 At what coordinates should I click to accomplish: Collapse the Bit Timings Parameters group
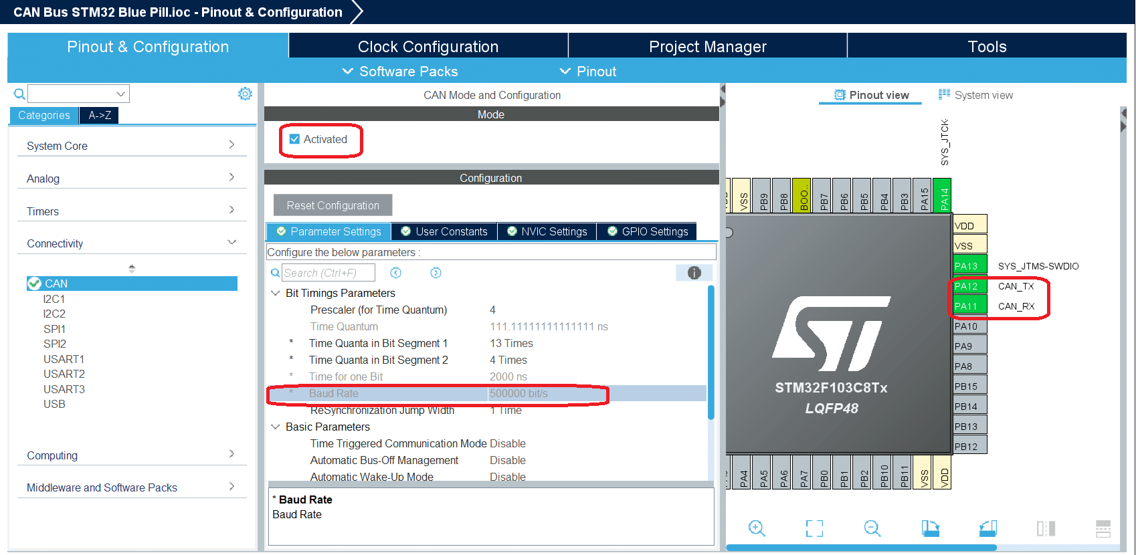pyautogui.click(x=275, y=293)
